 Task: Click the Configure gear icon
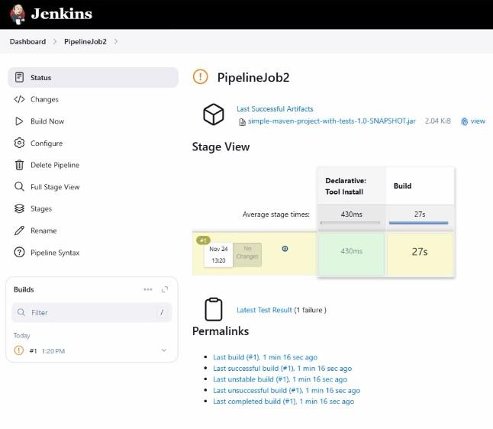(x=19, y=143)
